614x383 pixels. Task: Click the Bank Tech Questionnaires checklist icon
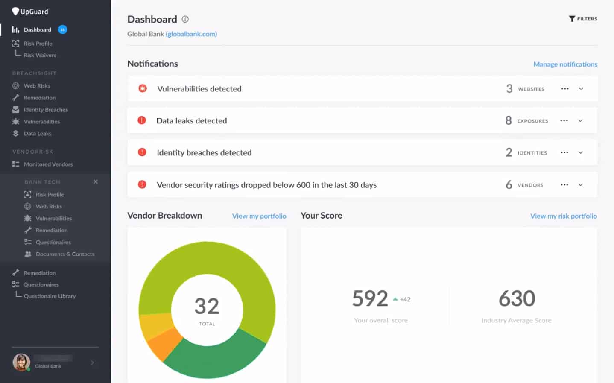28,242
